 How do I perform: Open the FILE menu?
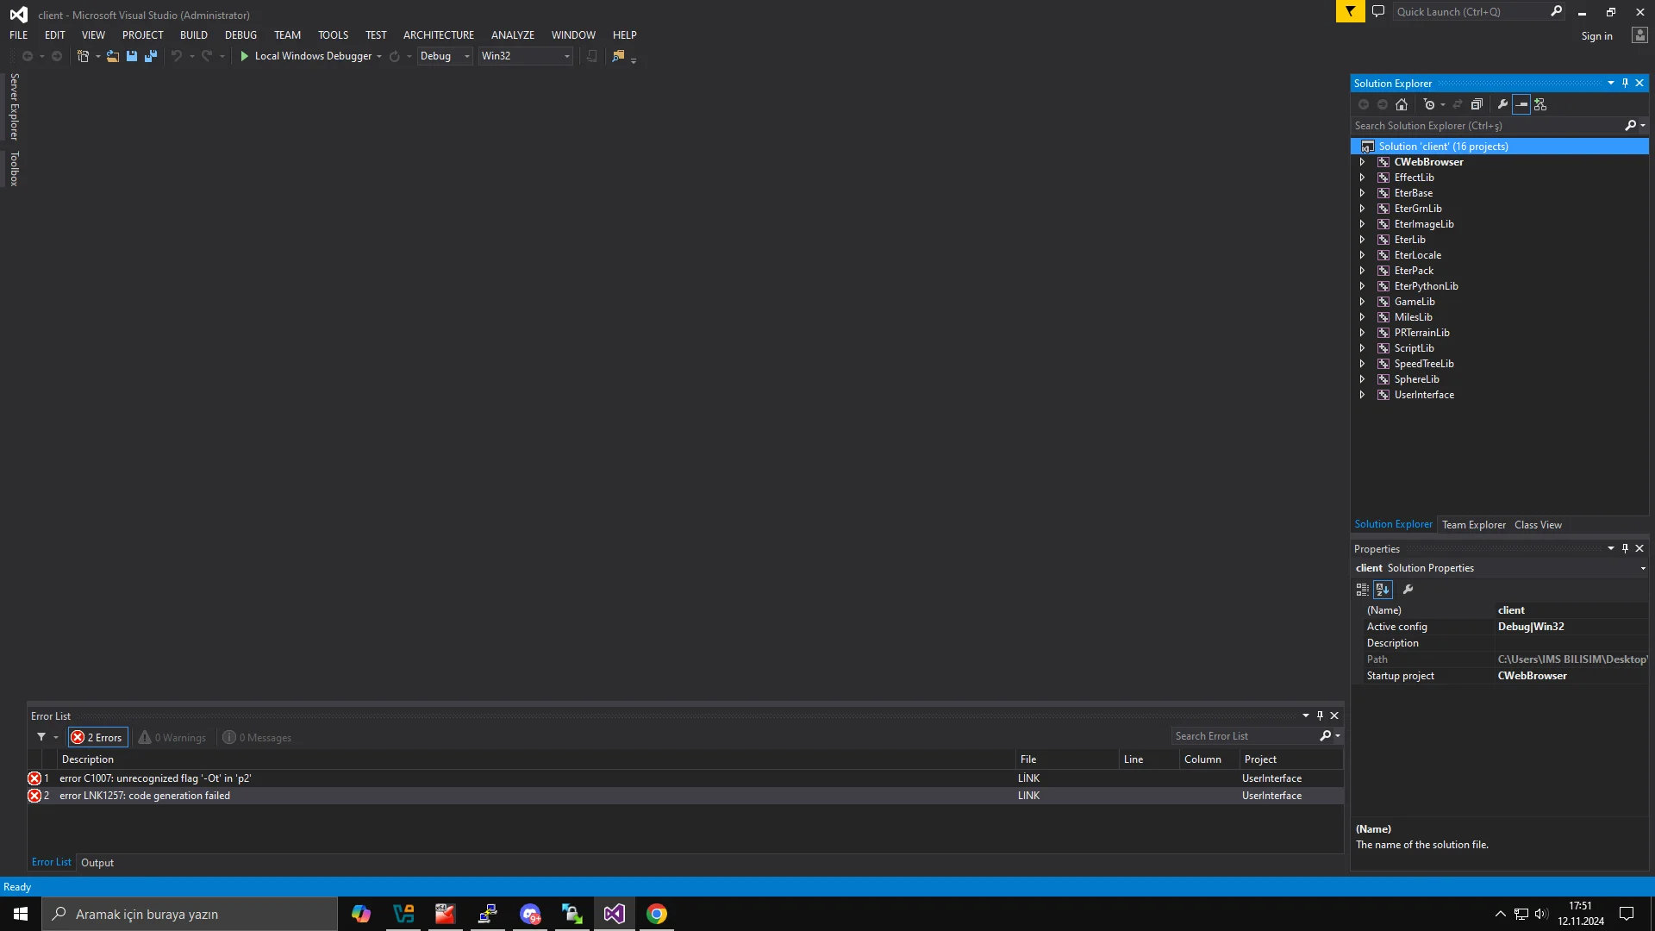point(19,35)
